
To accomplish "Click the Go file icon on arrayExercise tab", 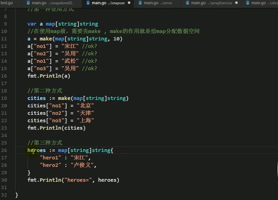I will (187, 3).
